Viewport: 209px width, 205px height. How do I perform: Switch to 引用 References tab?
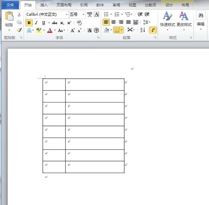coord(84,5)
